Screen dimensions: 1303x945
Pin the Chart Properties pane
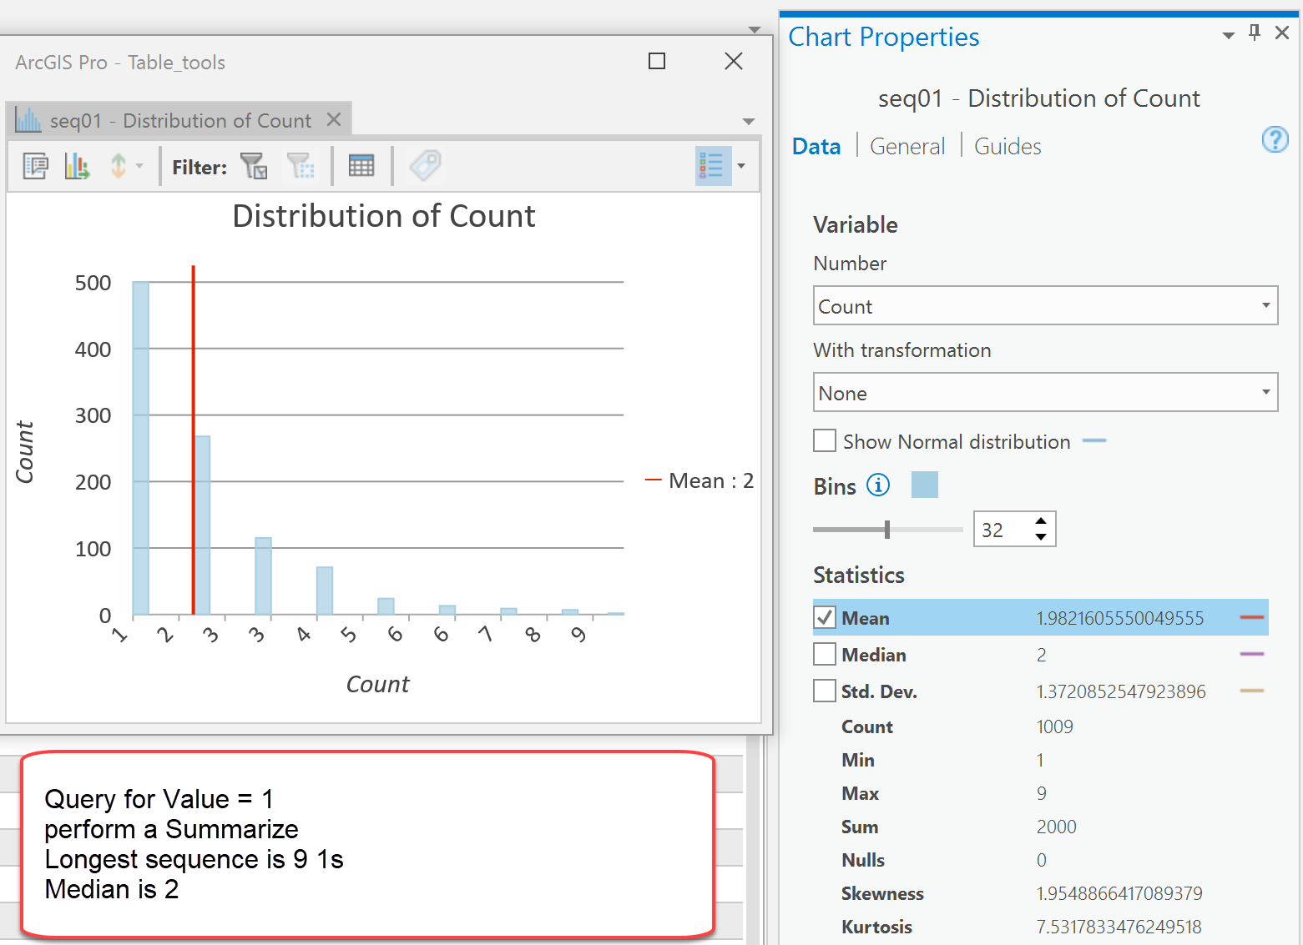[1255, 33]
